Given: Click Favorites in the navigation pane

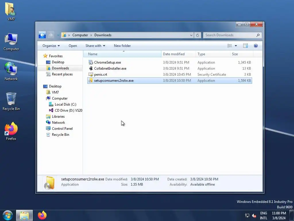Looking at the screenshot, I should tap(56, 56).
